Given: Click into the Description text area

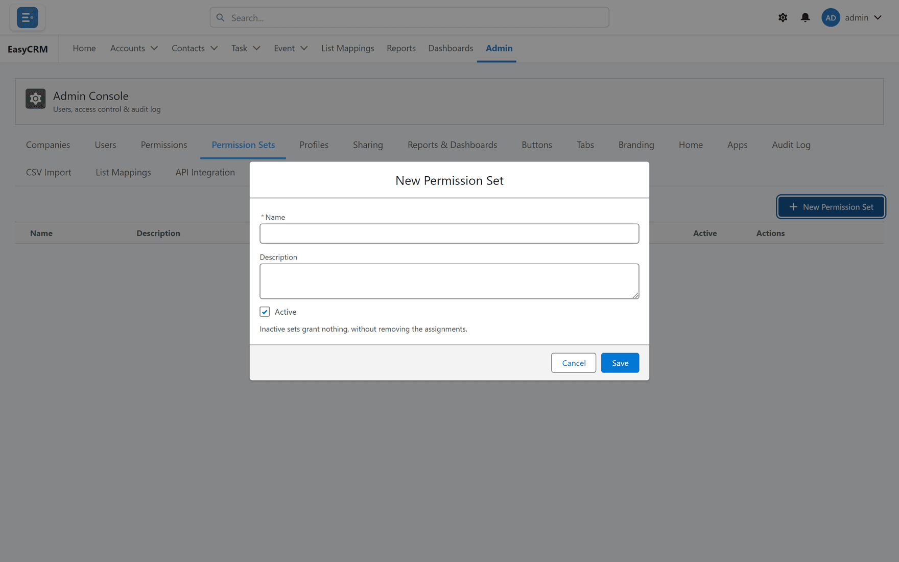Looking at the screenshot, I should pyautogui.click(x=449, y=281).
